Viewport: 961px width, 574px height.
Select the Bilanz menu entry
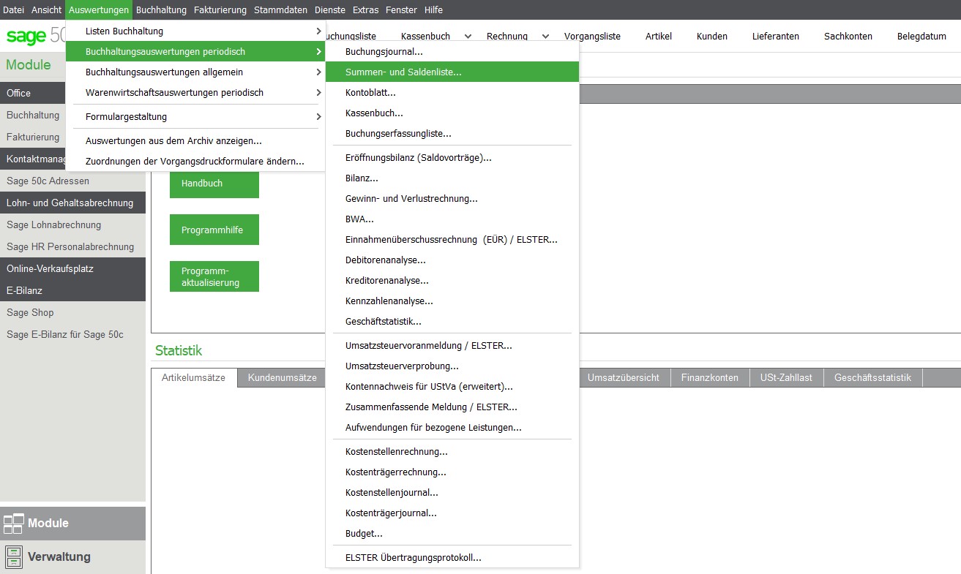click(x=452, y=178)
